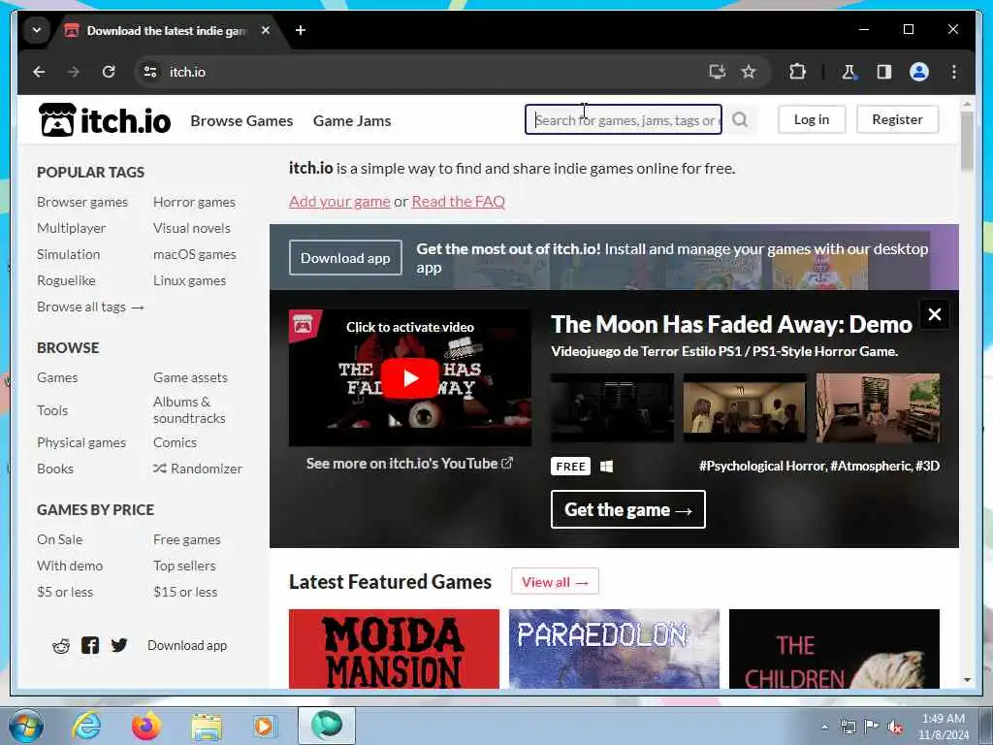This screenshot has height=745, width=993.
Task: Click the browser forward arrow
Action: 74,72
